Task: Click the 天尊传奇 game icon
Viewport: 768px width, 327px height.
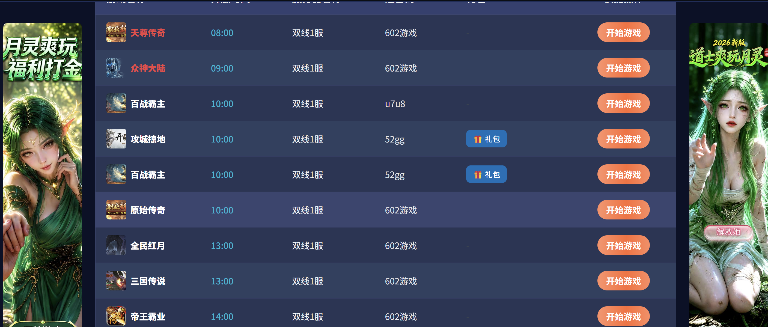Action: pyautogui.click(x=116, y=32)
